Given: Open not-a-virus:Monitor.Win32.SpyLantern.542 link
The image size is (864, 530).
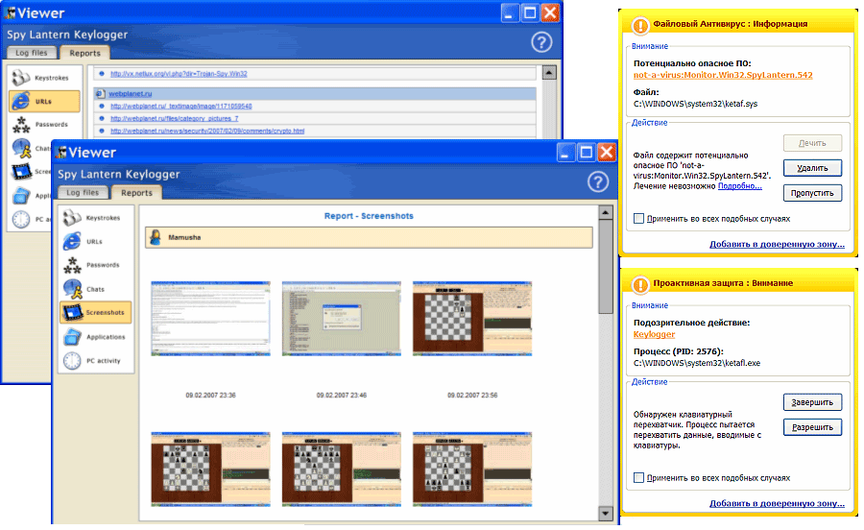Looking at the screenshot, I should pos(723,75).
